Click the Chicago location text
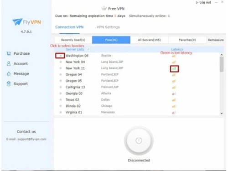This screenshot has width=228, height=171. [x=107, y=106]
